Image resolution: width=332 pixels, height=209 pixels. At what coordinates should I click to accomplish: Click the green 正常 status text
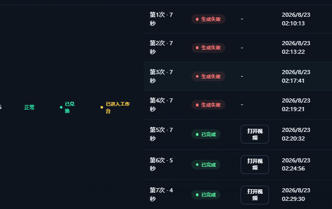[x=29, y=107]
